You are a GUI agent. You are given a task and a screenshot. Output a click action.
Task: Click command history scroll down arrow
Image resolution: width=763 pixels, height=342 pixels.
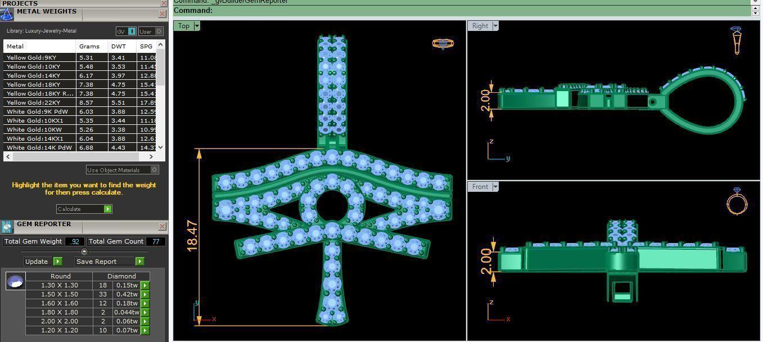coord(755,13)
